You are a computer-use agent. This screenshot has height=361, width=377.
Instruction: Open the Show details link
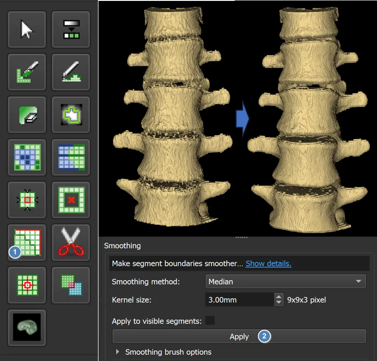click(268, 263)
